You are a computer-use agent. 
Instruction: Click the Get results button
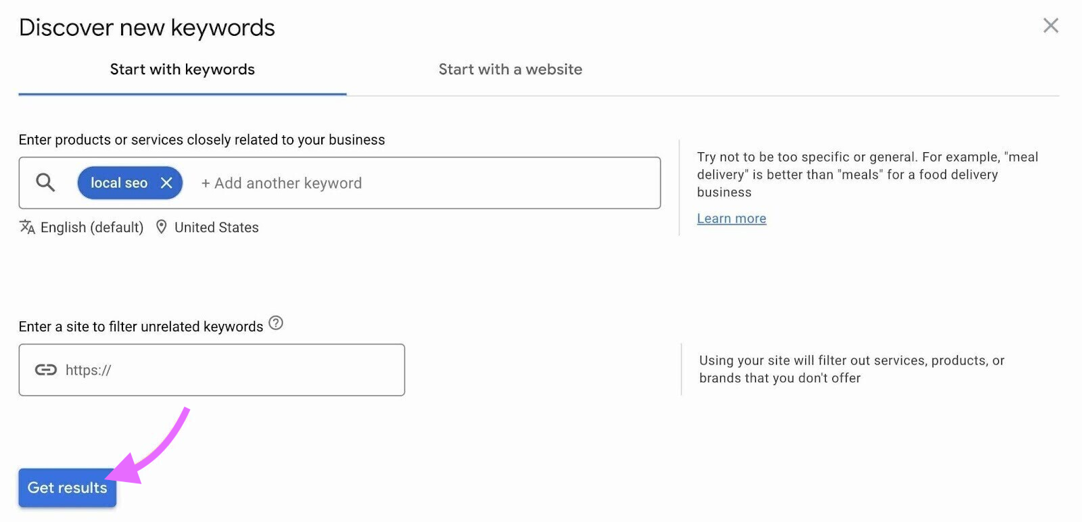click(66, 488)
